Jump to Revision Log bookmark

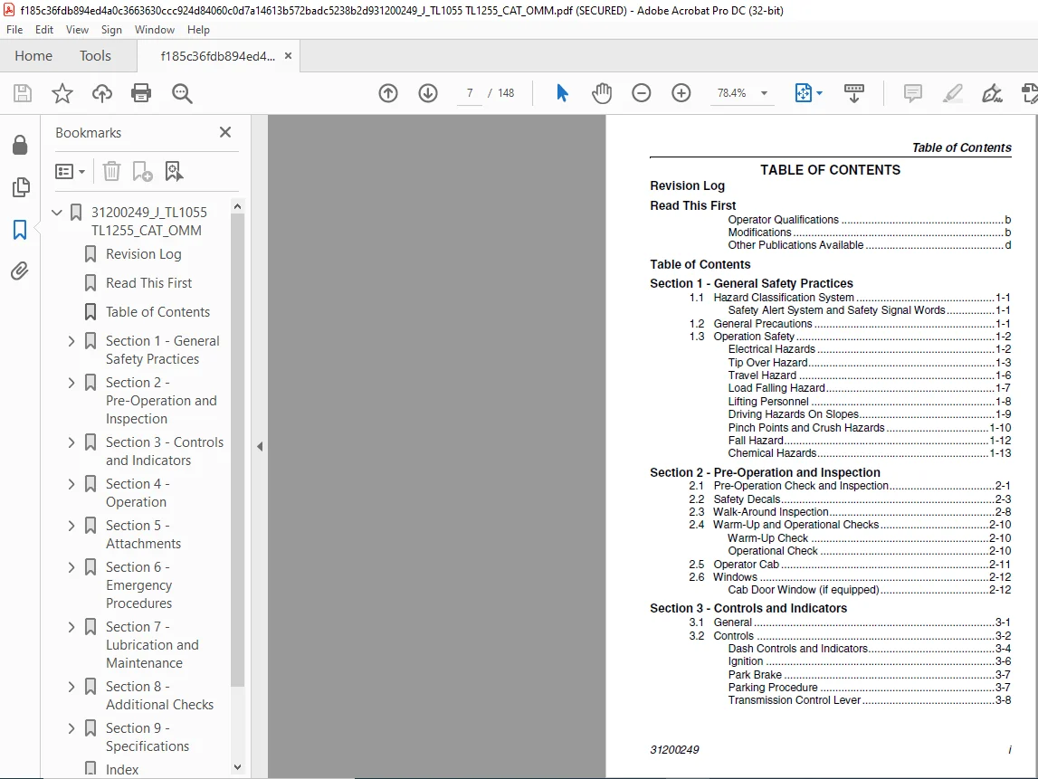[x=144, y=254]
